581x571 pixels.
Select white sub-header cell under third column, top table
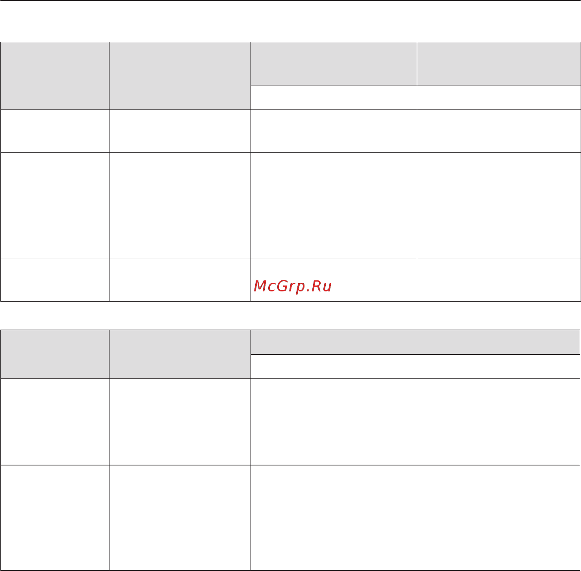pos(334,97)
